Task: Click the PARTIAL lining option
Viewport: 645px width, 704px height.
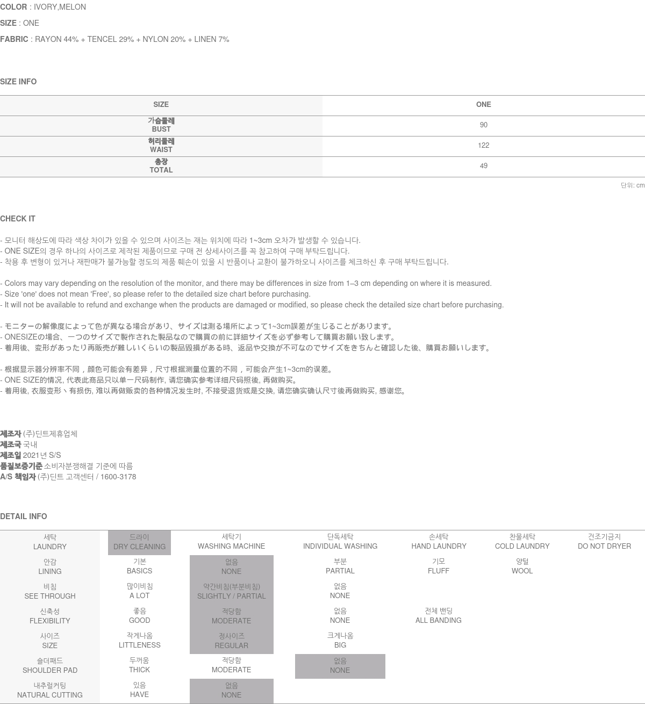Action: (340, 566)
